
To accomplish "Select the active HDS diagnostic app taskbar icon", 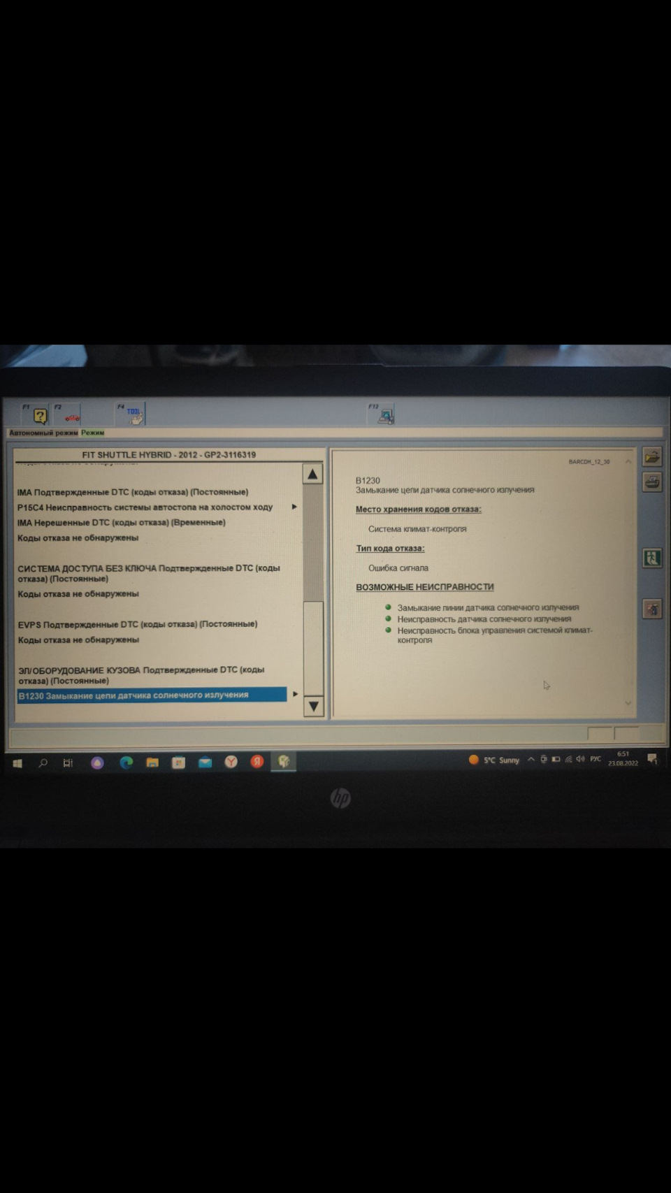I will pyautogui.click(x=283, y=762).
